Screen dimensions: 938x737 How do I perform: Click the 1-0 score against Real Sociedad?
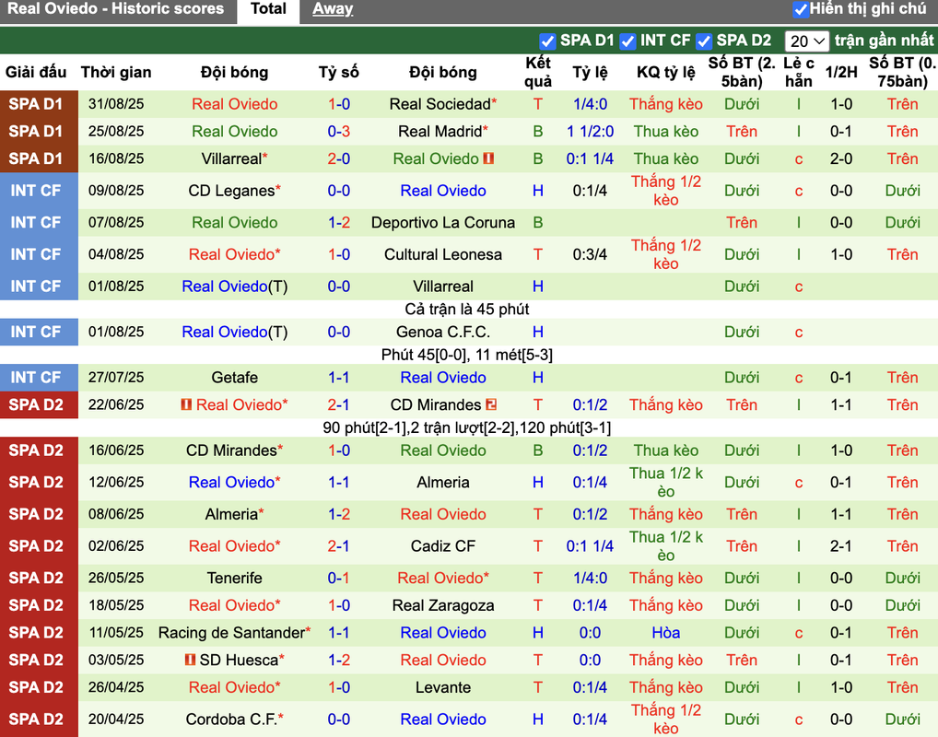pos(338,104)
